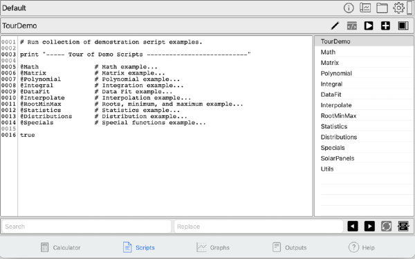
Task: Open the info icon in the top bar
Action: [x=349, y=8]
